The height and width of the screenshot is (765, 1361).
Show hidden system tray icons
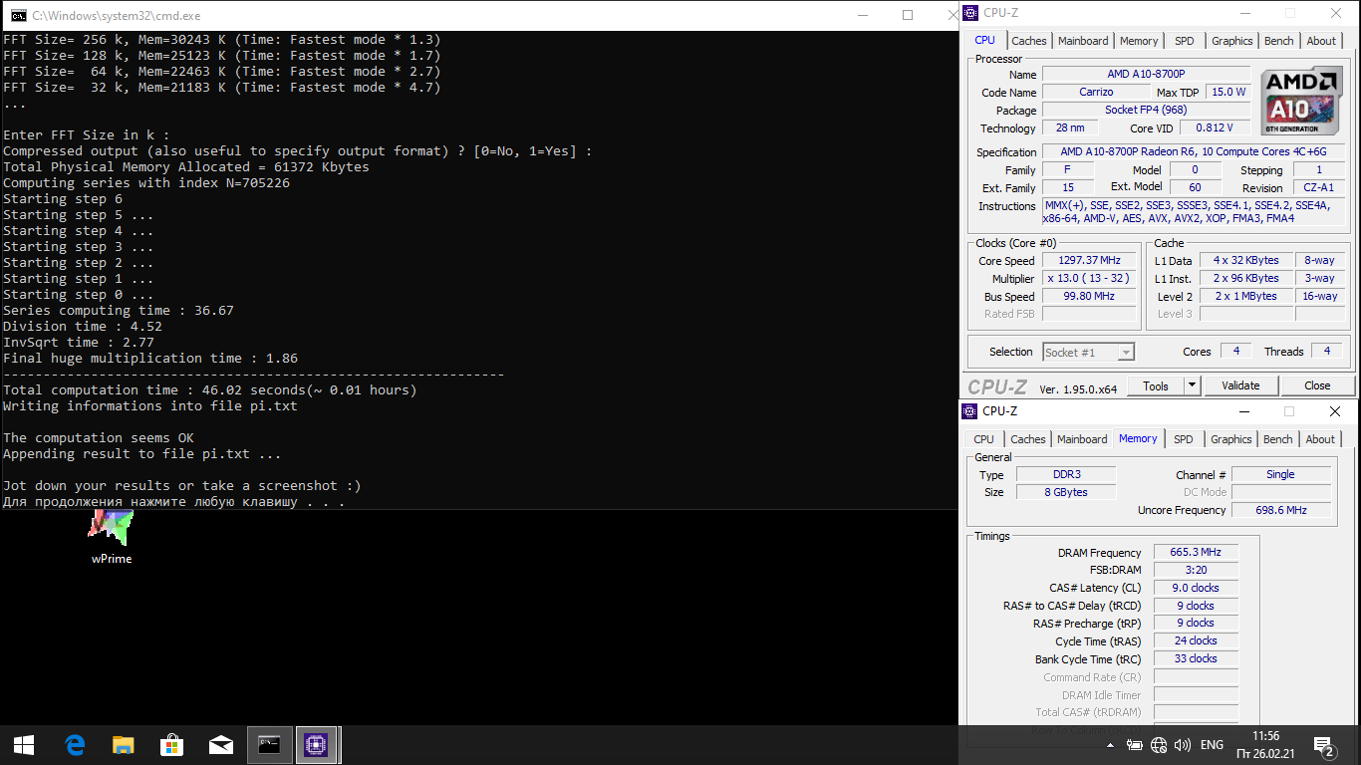point(1111,745)
